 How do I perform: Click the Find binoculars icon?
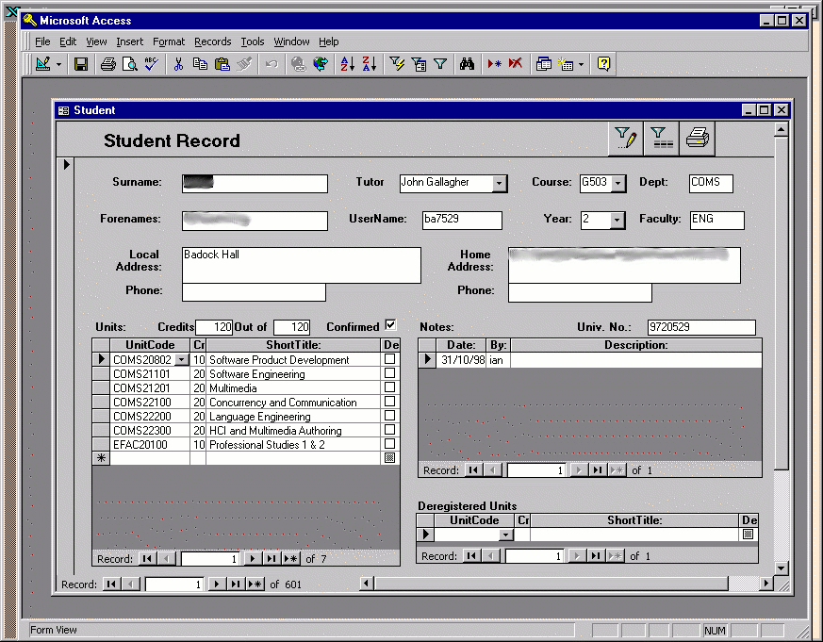pyautogui.click(x=466, y=64)
